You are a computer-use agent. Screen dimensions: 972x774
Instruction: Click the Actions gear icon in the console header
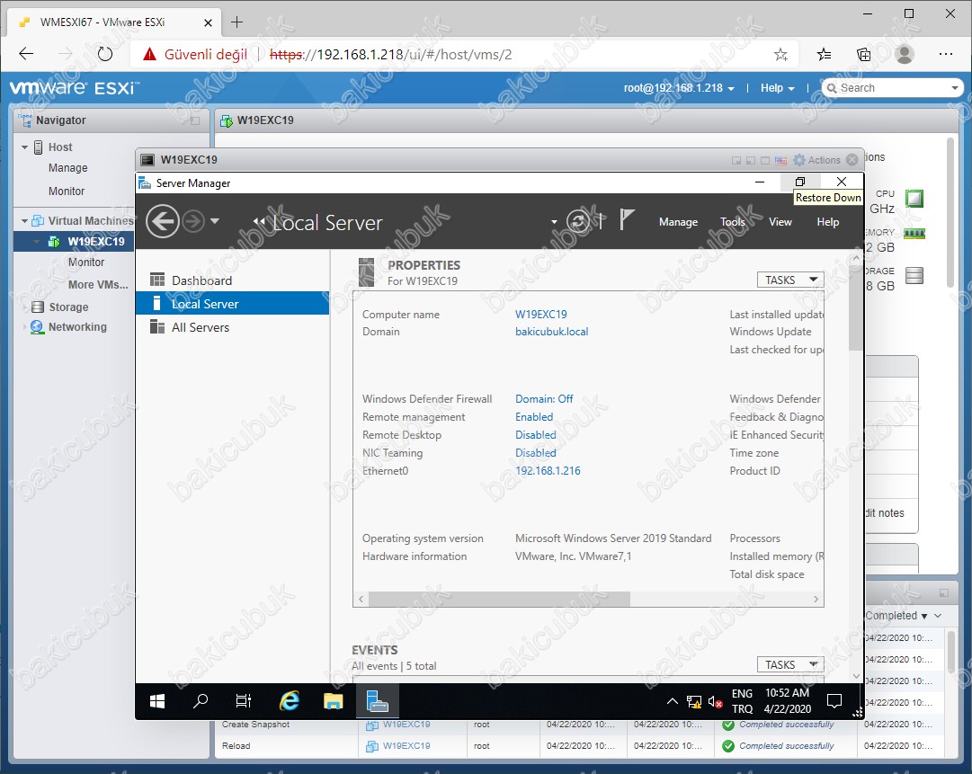799,160
